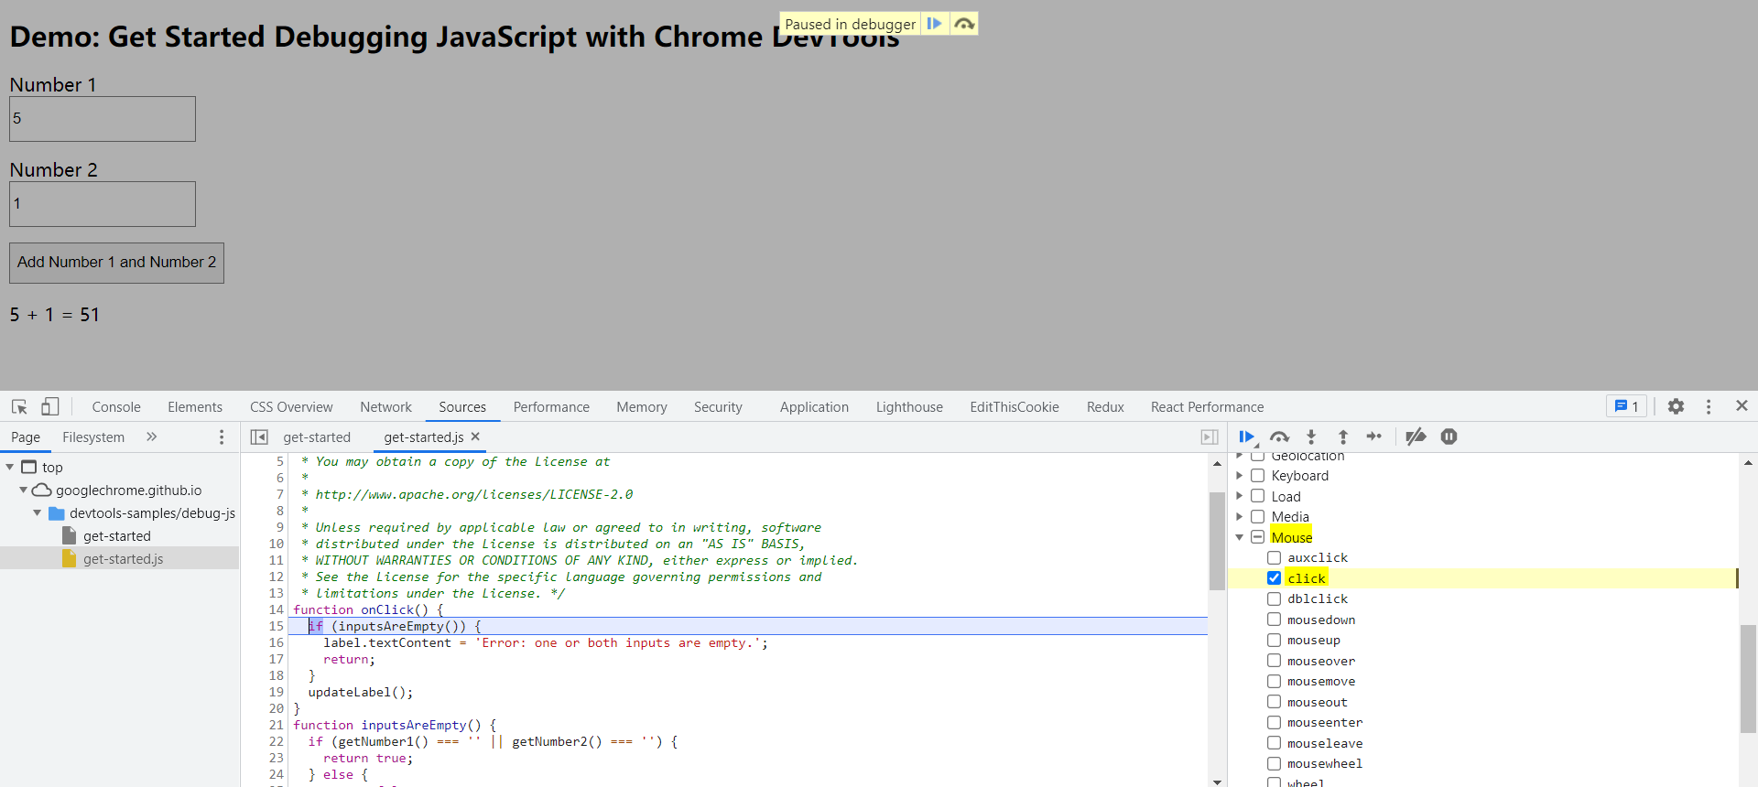Step over from paused-in-debugger overlay
Screen dimensions: 1758x787
(963, 24)
